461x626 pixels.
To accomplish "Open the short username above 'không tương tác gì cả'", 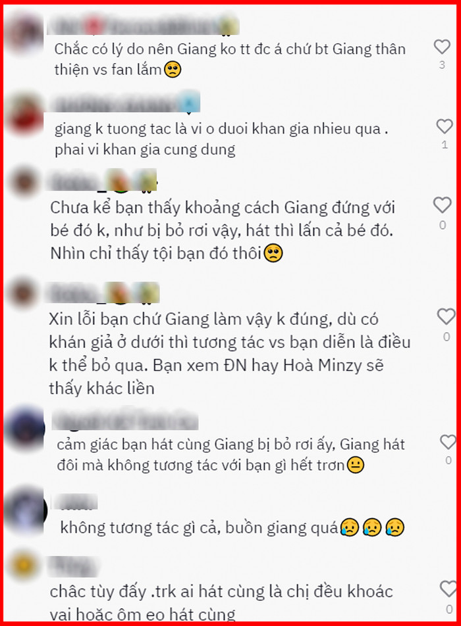I will coord(75,502).
